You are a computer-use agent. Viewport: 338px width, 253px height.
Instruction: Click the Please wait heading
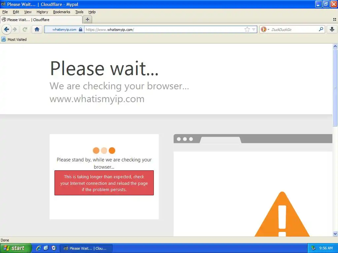[104, 69]
